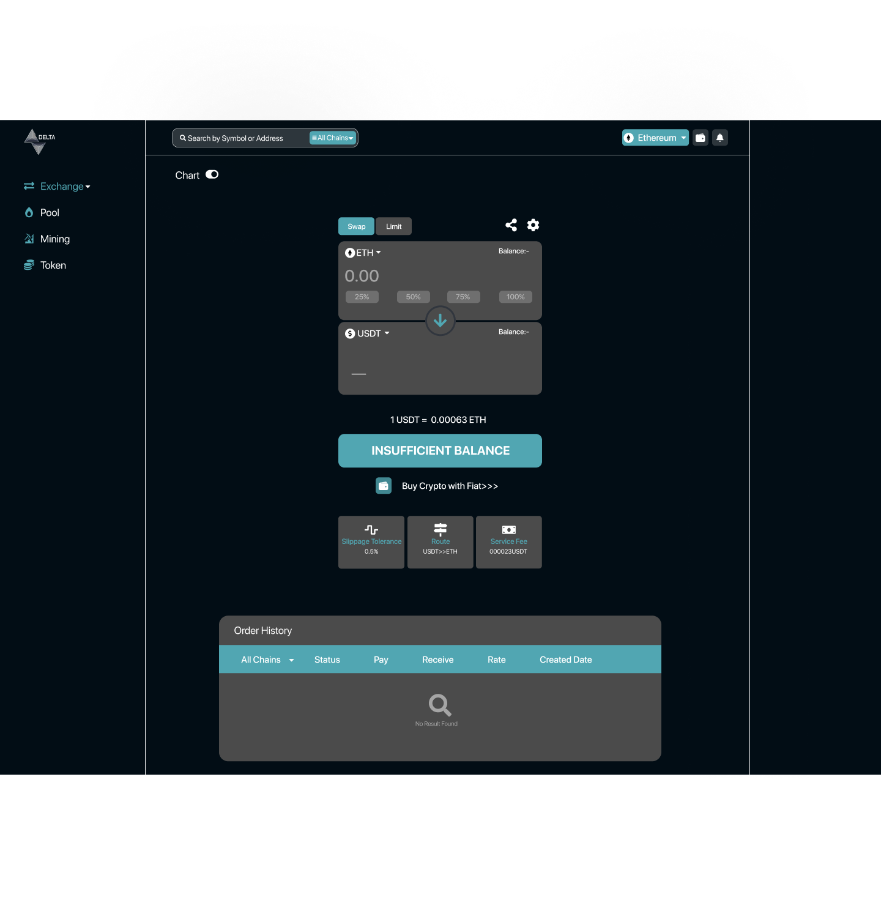Screen dimensions: 881x900
Task: Click the swap direction arrow button
Action: point(440,321)
